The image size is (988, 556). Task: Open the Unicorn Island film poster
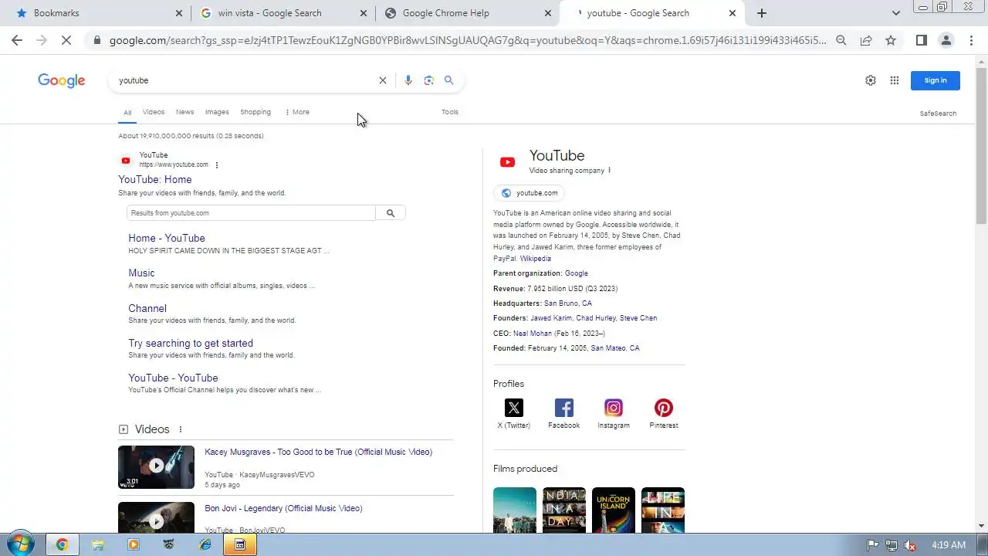(614, 510)
